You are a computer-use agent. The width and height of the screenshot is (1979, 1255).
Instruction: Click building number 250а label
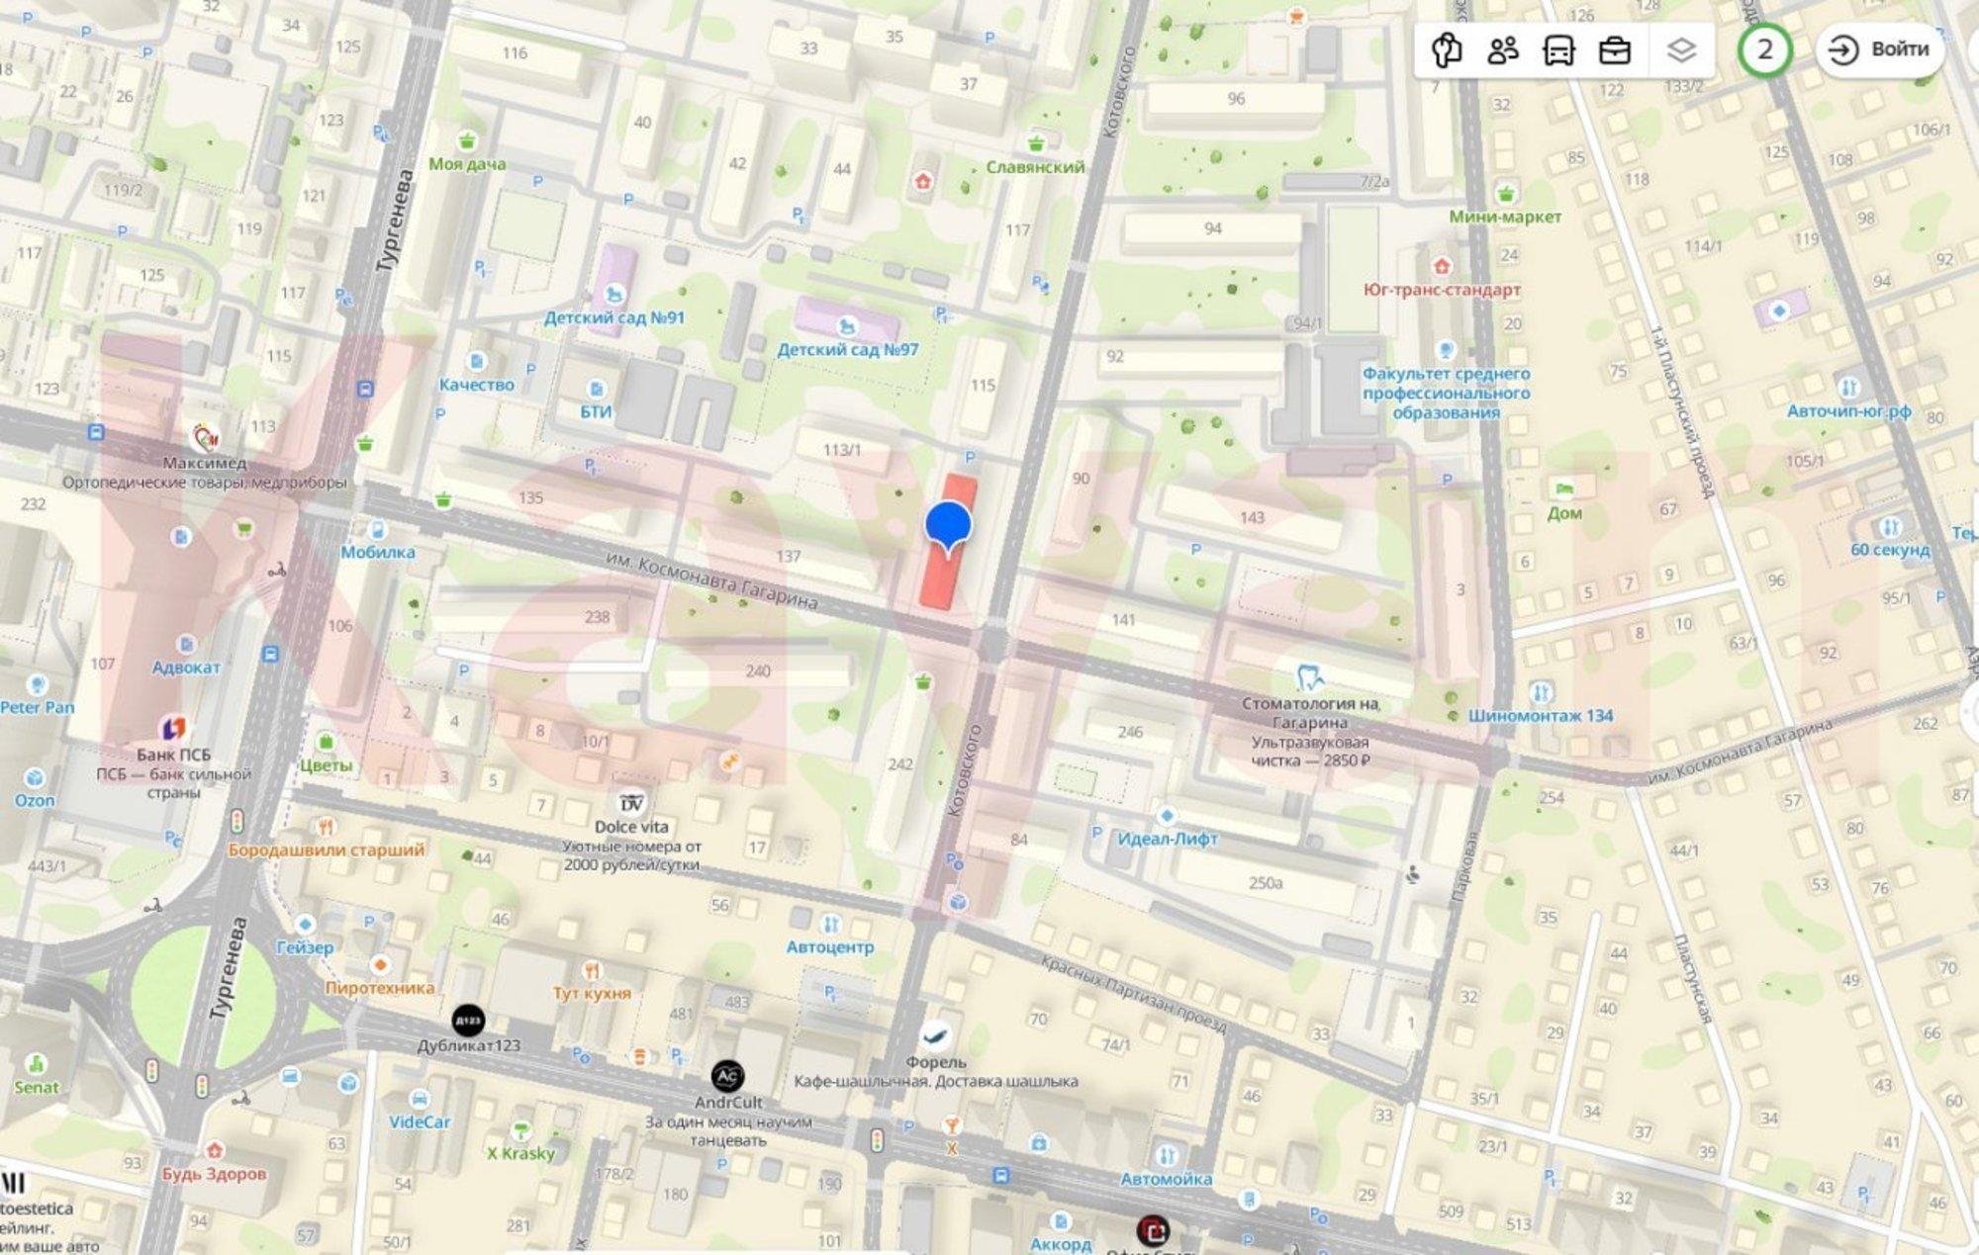point(1266,882)
